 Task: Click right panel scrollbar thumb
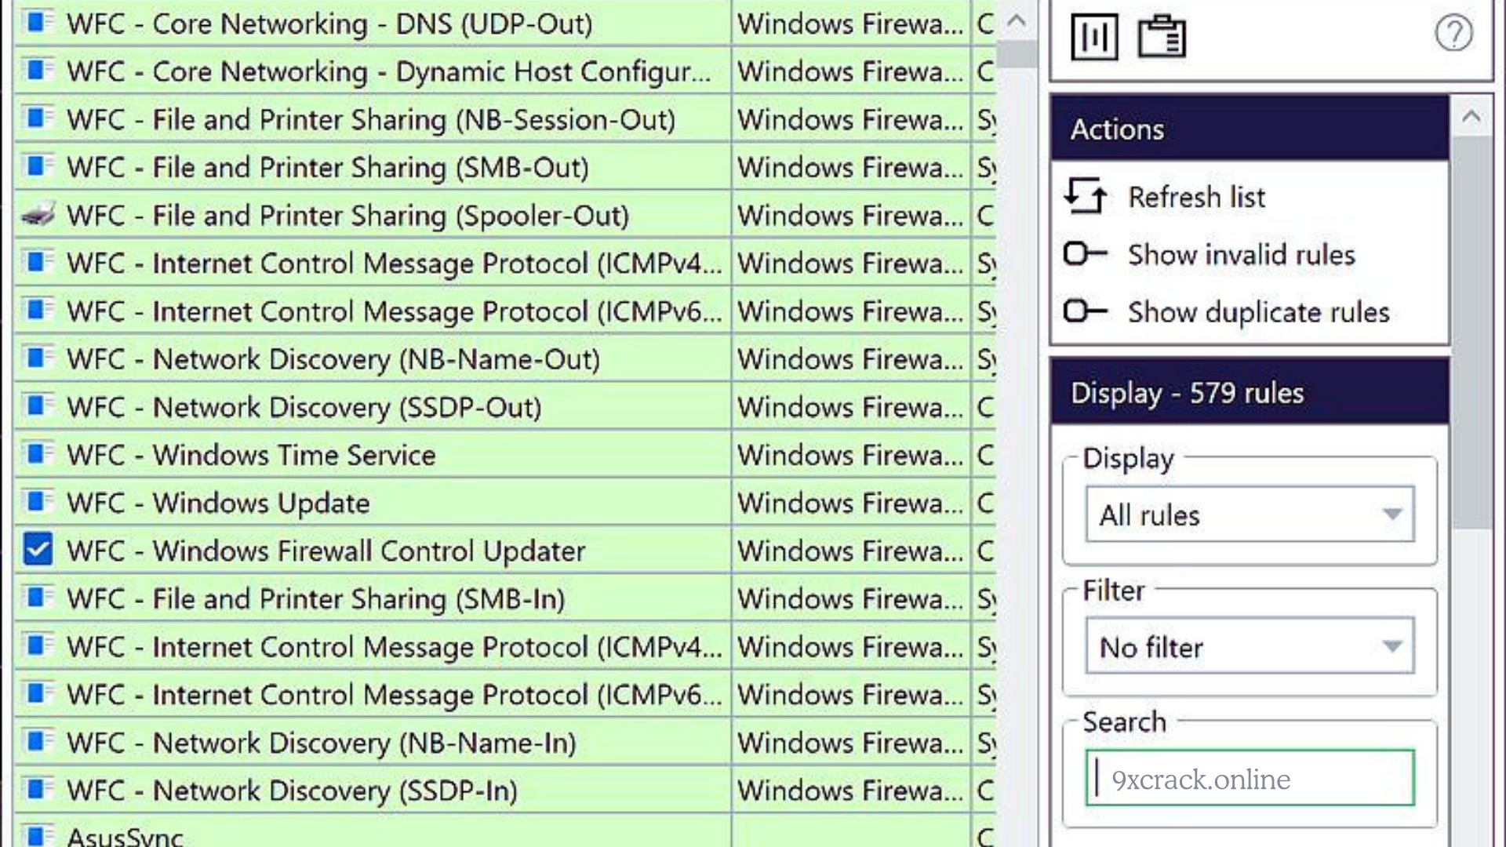coord(1471,333)
